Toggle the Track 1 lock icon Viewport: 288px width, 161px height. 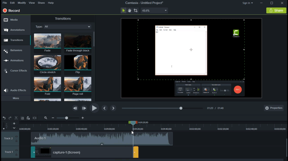[x=17, y=154]
